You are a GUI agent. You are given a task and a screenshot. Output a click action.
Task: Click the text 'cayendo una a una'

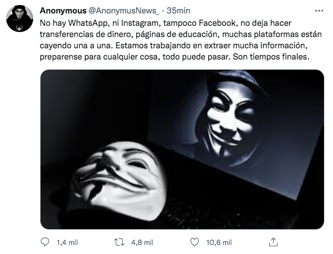[x=75, y=46]
